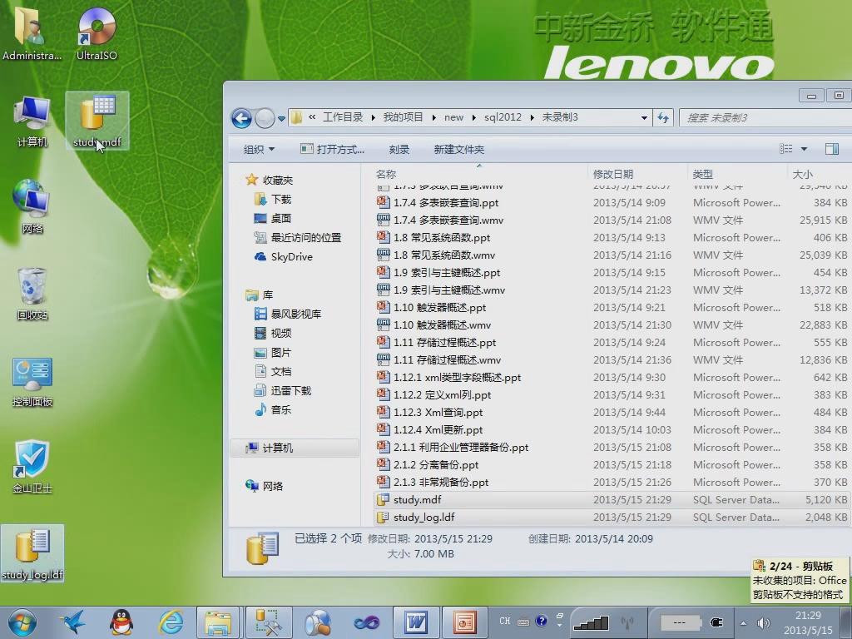Expand the address bar previous locations dropdown
852x639 pixels.
(x=644, y=117)
